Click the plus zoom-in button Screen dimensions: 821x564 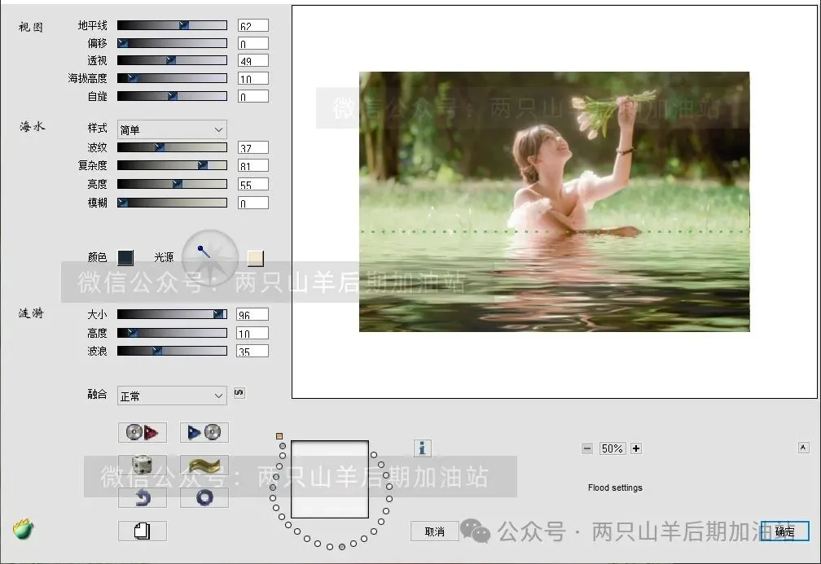pyautogui.click(x=636, y=448)
